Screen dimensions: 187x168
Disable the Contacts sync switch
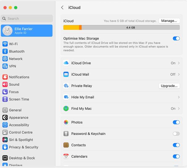pyautogui.click(x=176, y=145)
